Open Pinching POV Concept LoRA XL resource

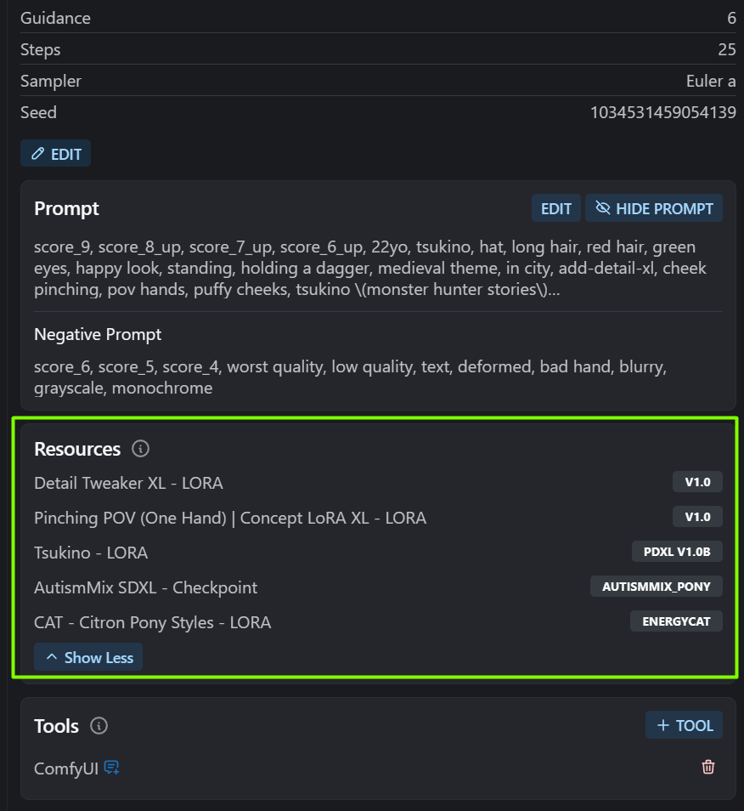230,518
